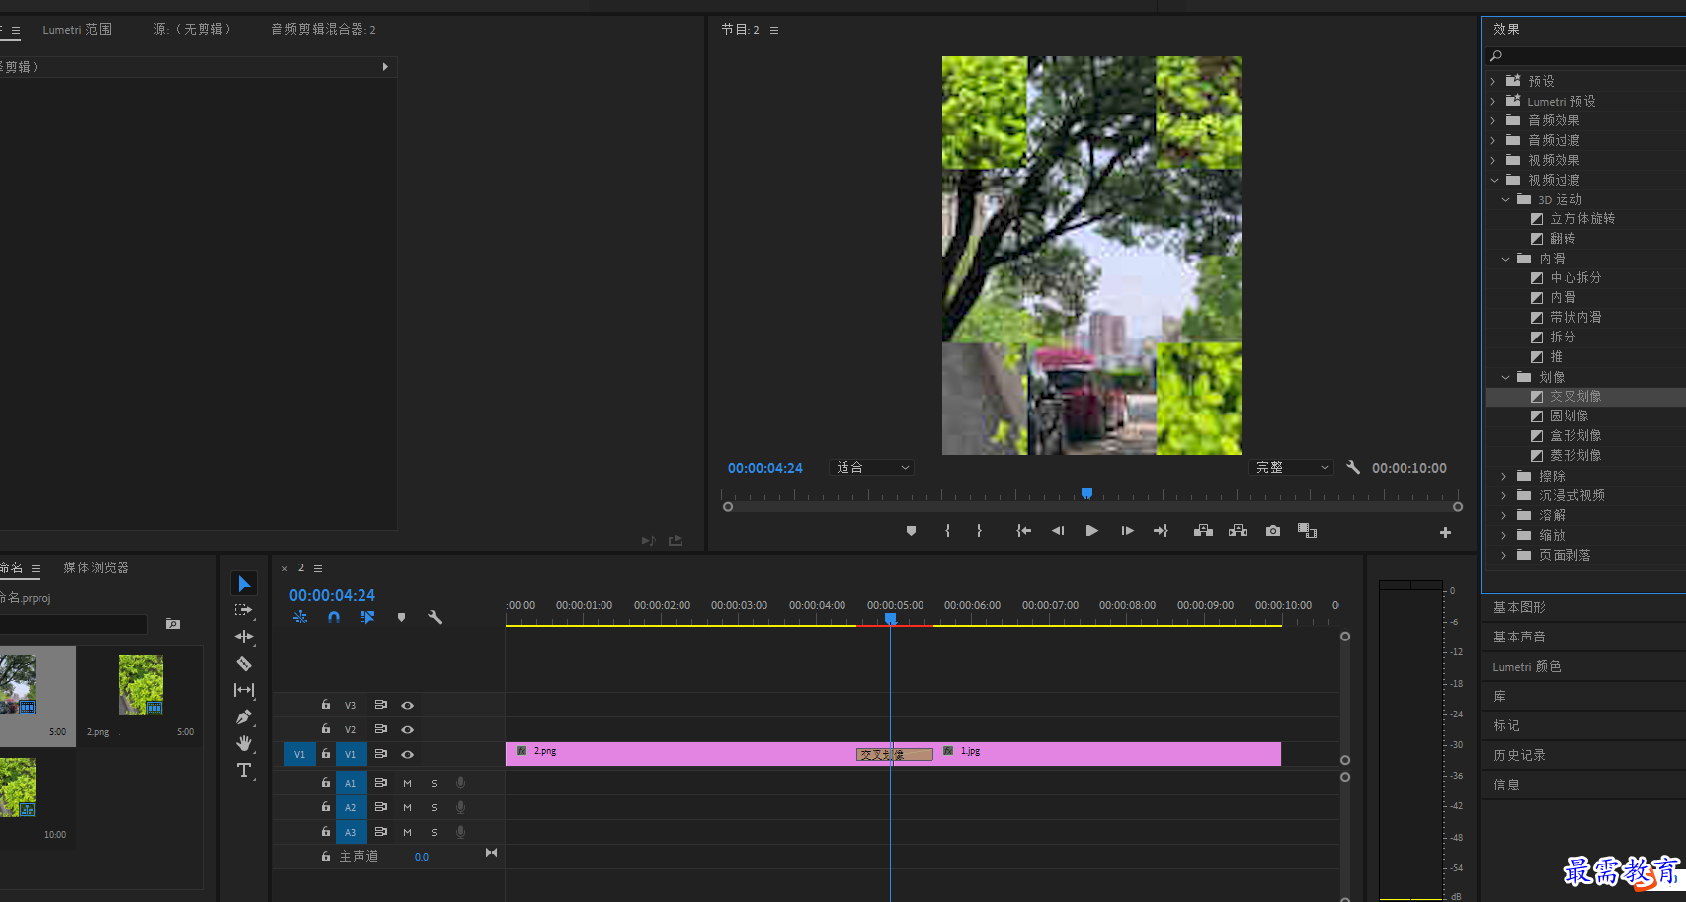The height and width of the screenshot is (902, 1686).
Task: Select the 2.png thumbnail in project panel
Action: pyautogui.click(x=140, y=685)
